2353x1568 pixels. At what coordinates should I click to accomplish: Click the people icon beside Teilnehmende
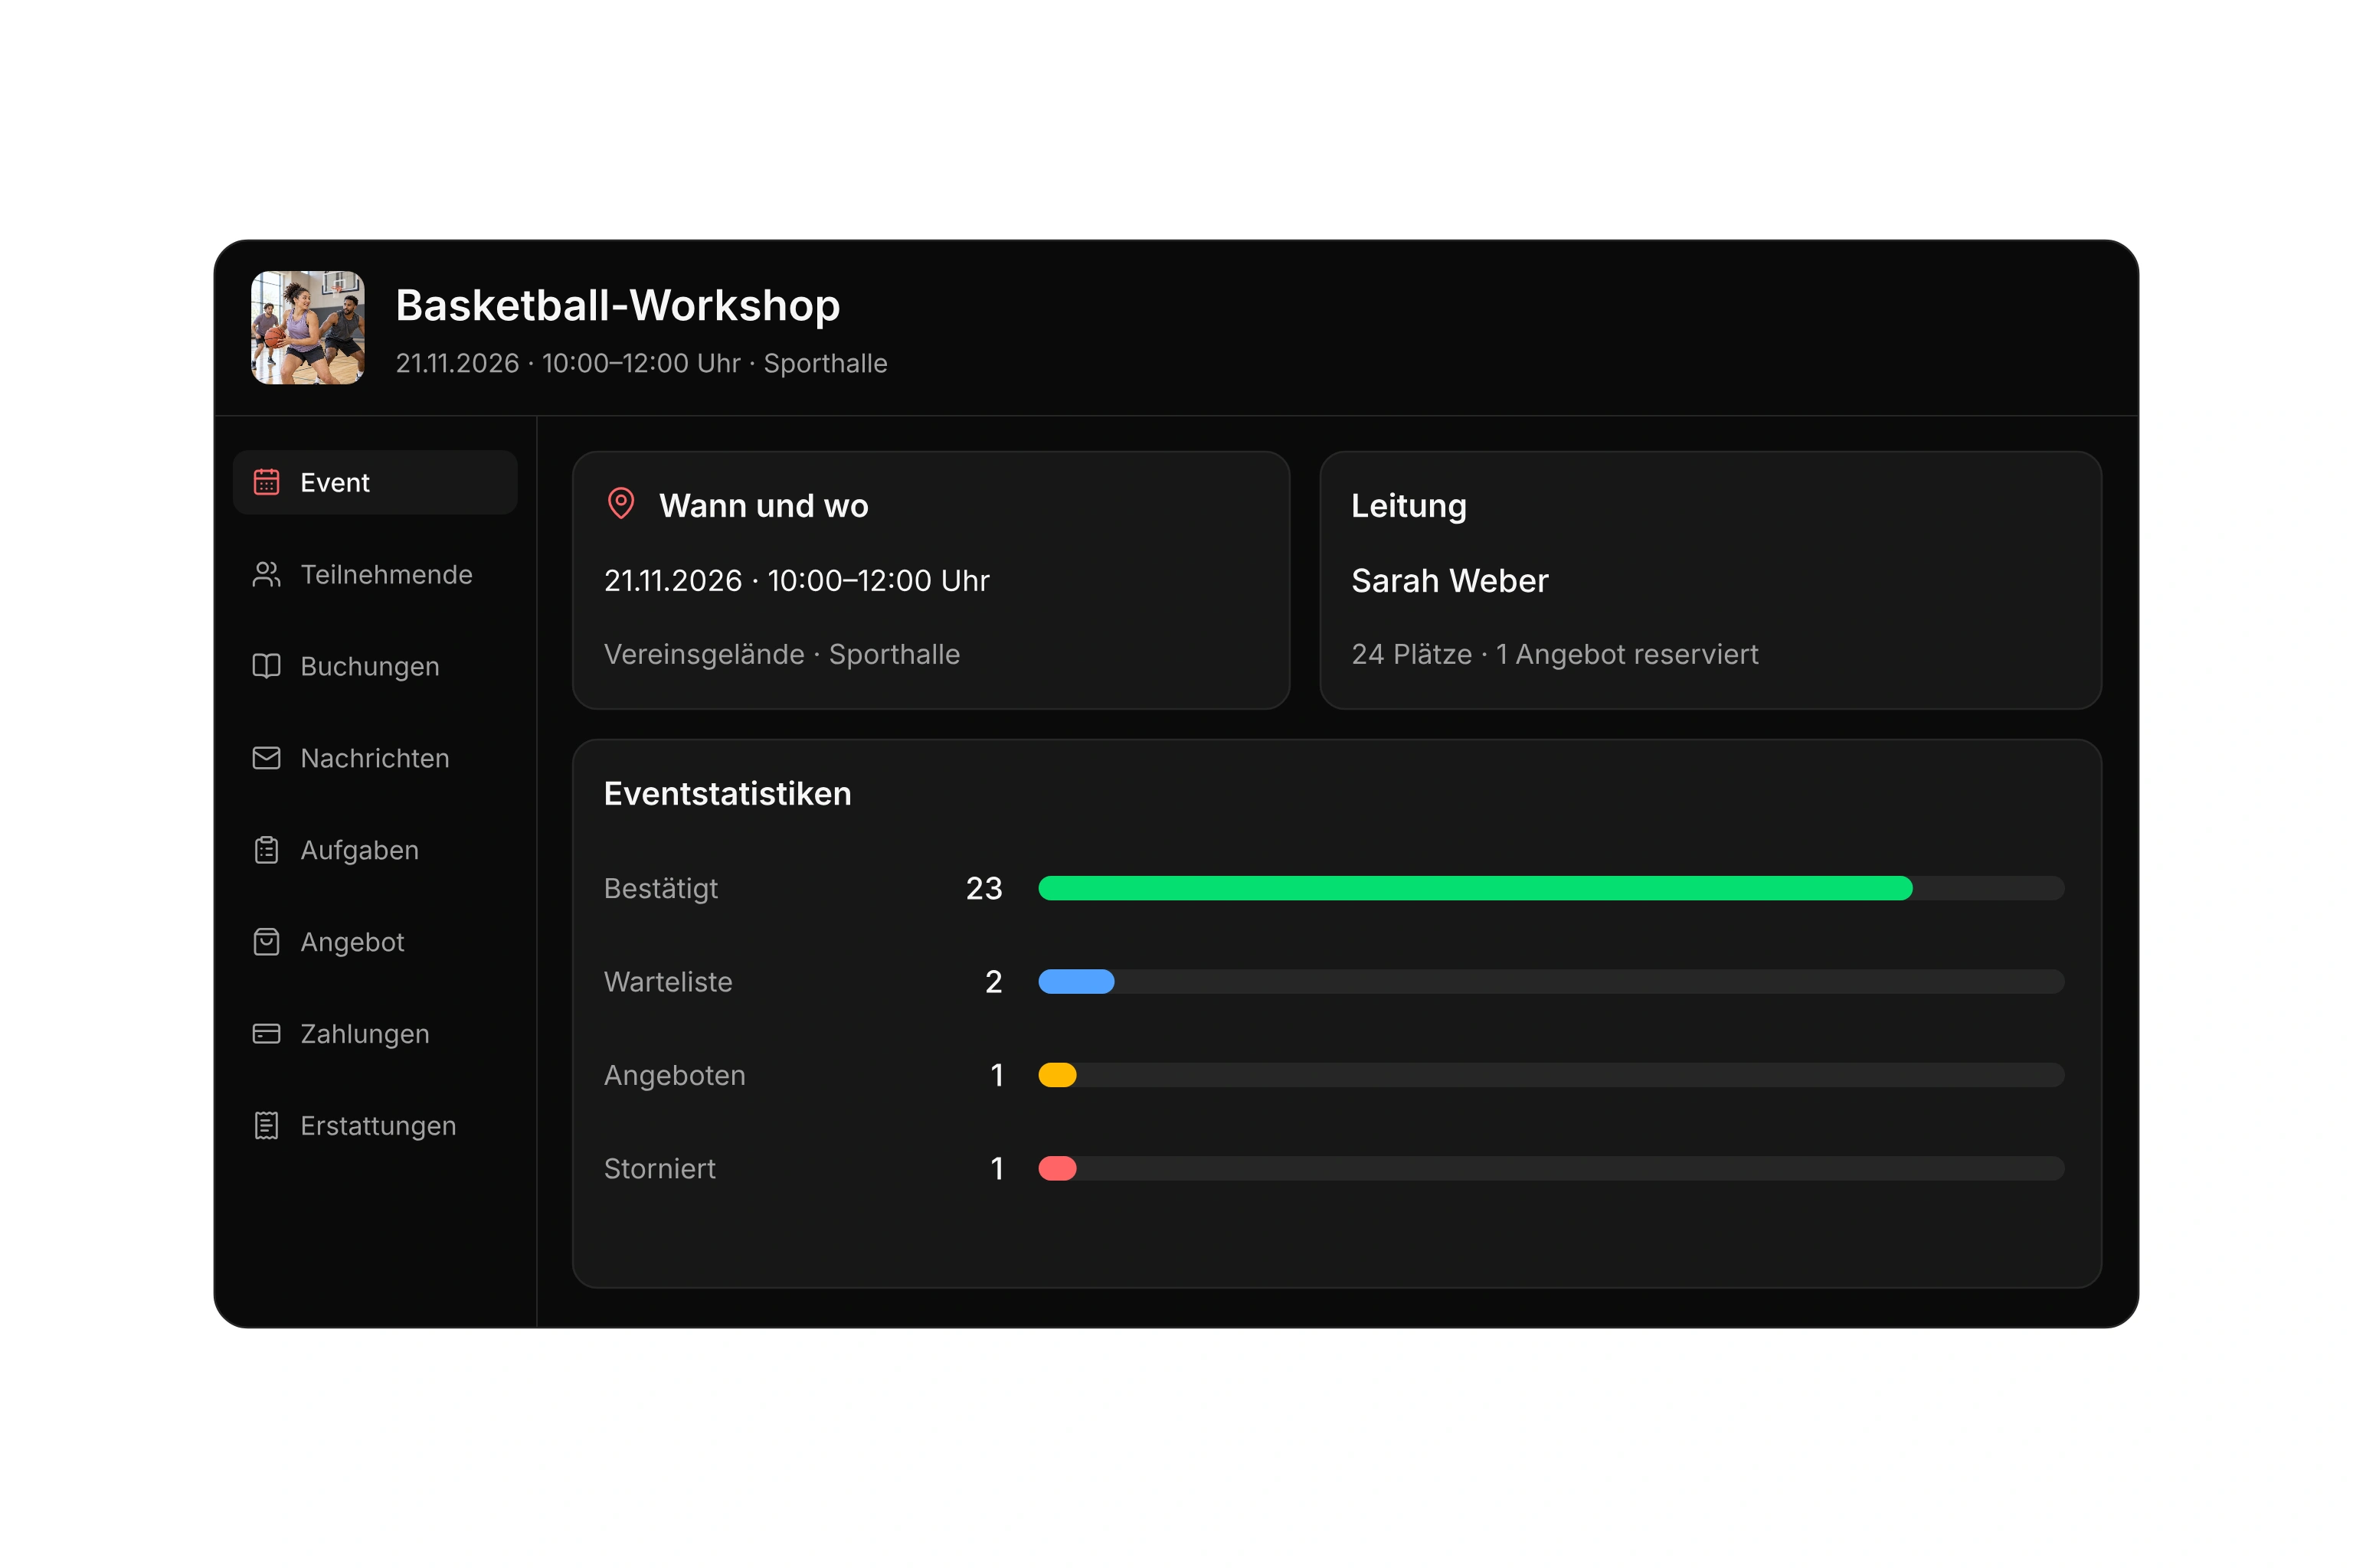(x=266, y=574)
